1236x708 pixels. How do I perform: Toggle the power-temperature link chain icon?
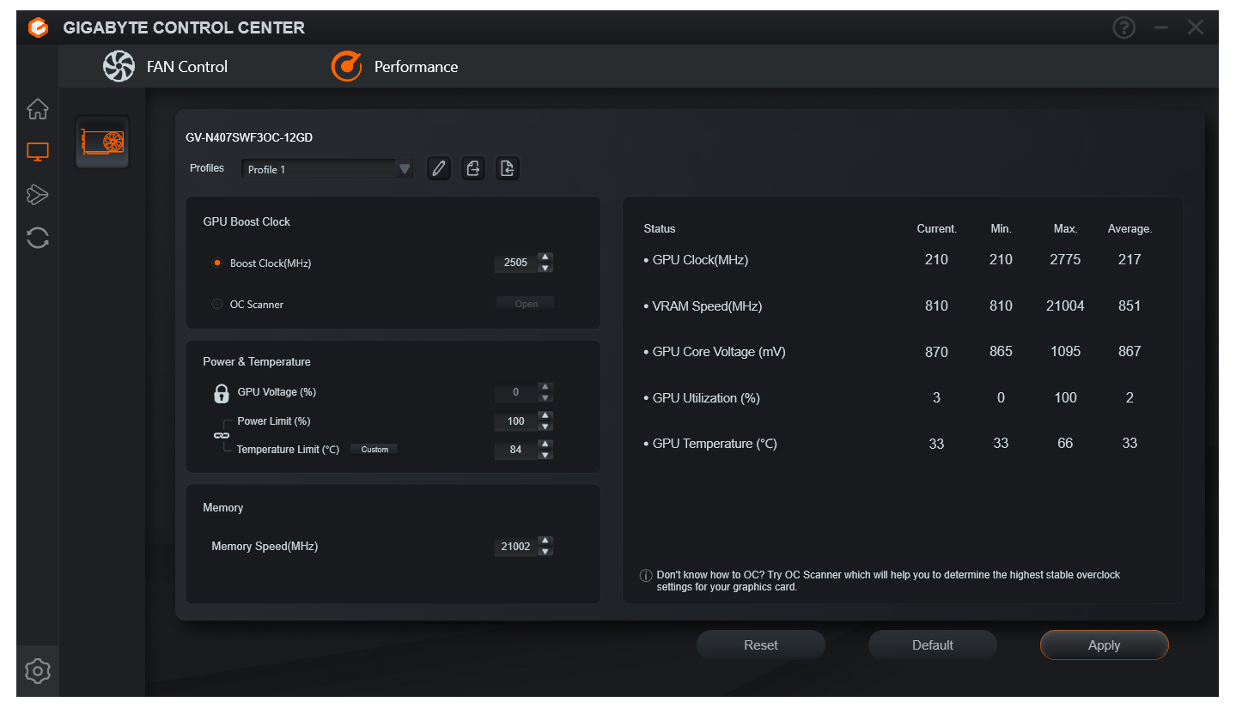220,435
